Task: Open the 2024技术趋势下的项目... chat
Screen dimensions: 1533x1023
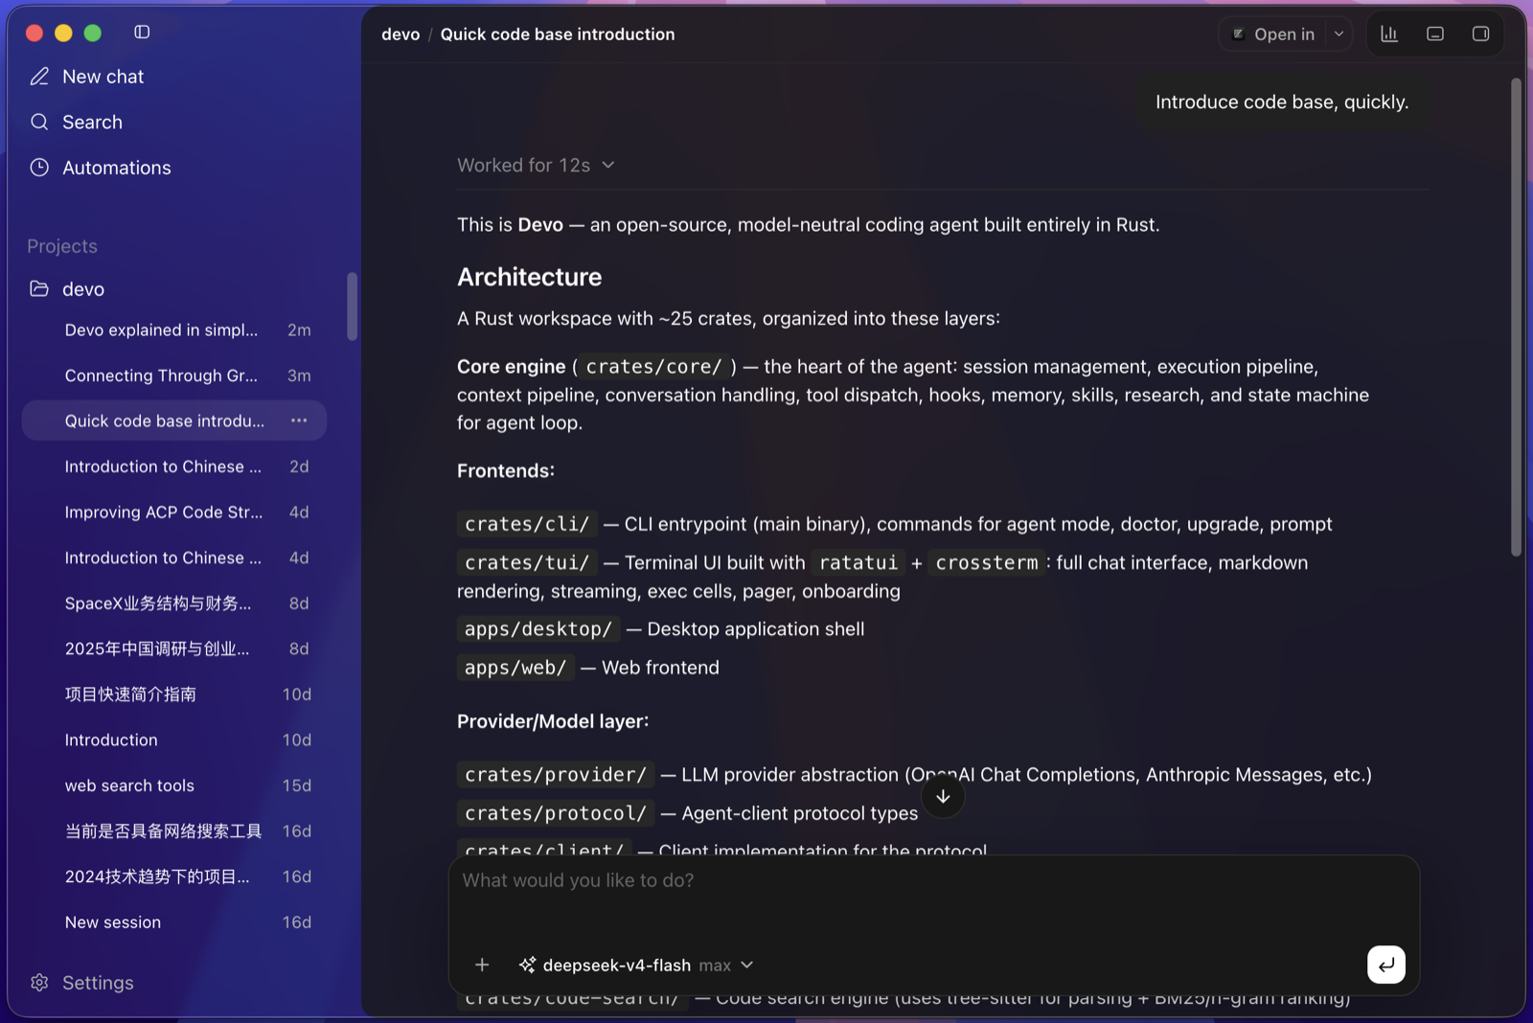Action: coord(174,876)
